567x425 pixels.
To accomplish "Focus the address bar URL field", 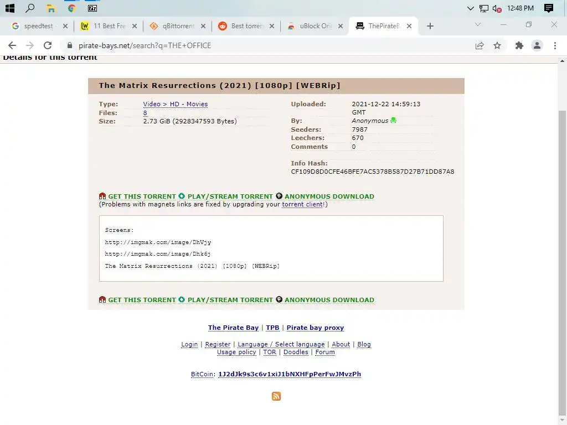I will [x=267, y=45].
